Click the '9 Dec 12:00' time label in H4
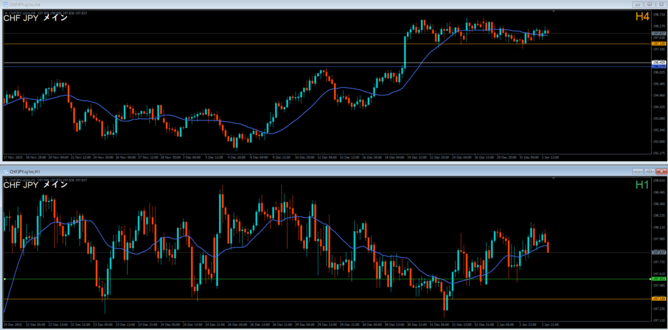The width and height of the screenshot is (668, 330). click(281, 157)
